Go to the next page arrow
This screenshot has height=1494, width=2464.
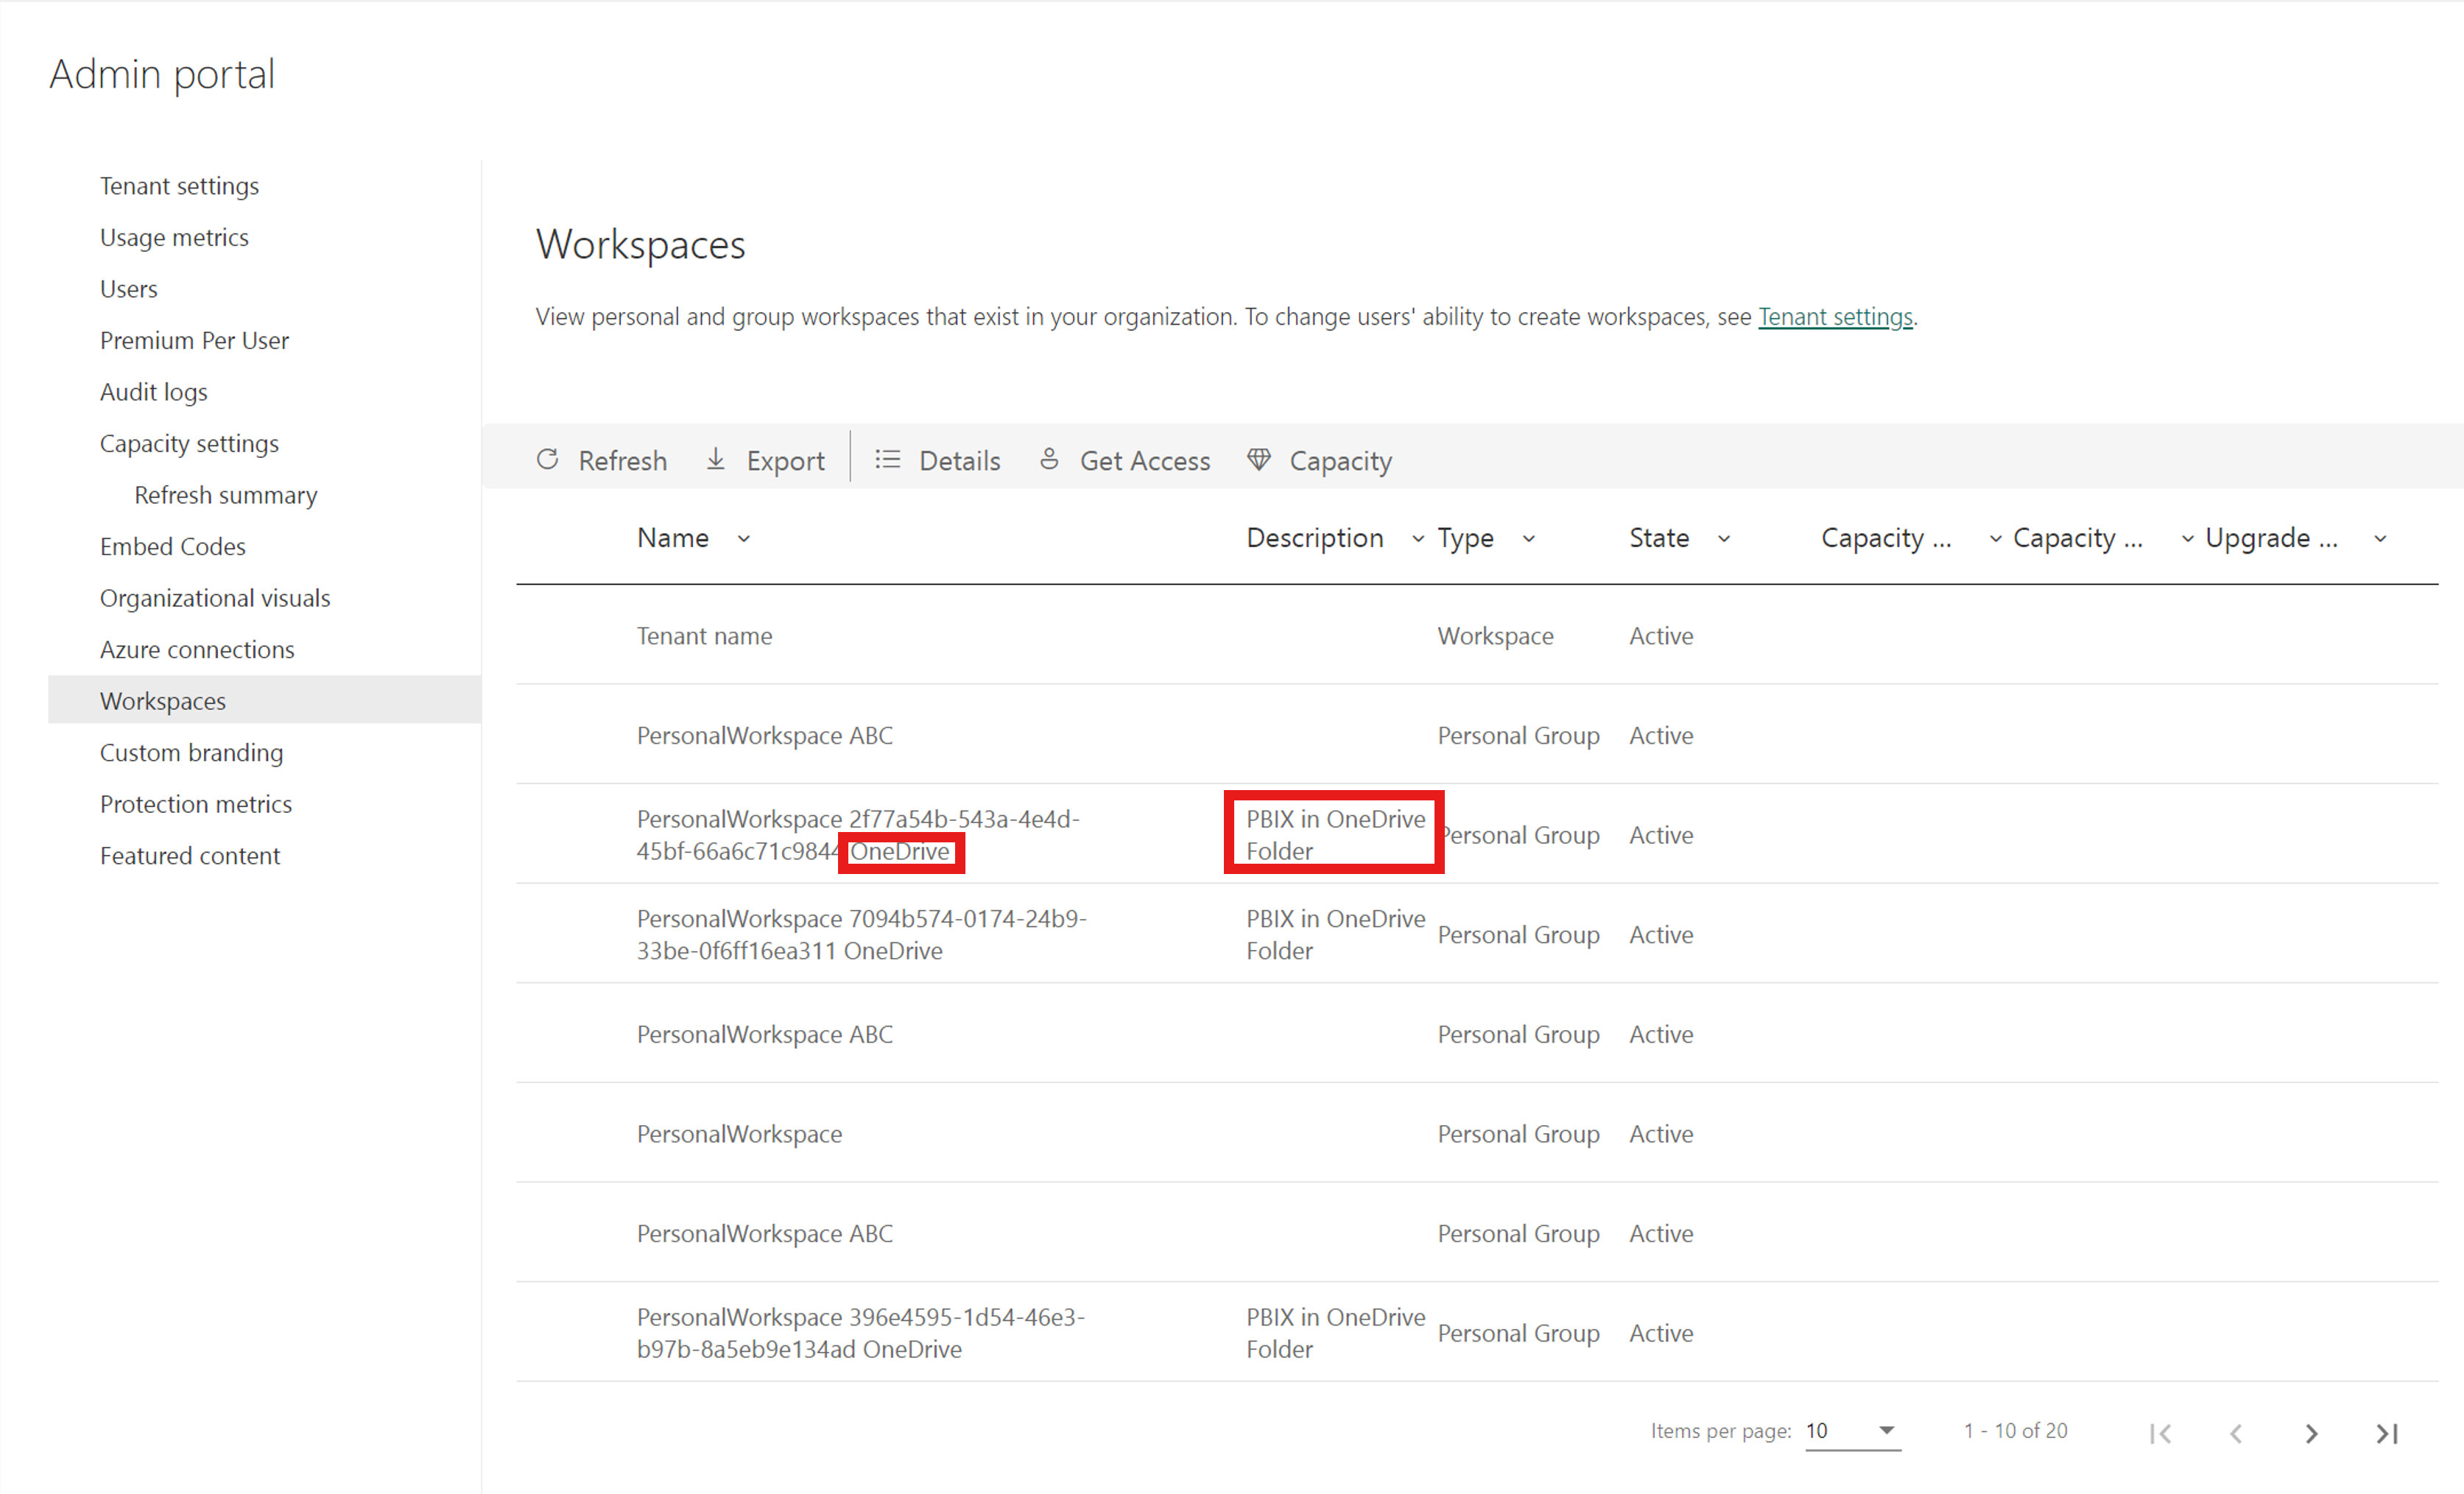(2311, 1433)
